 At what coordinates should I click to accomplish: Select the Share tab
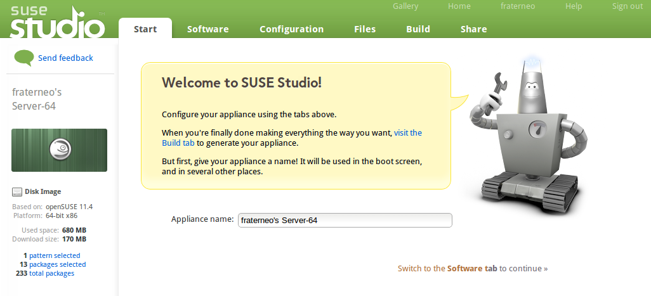point(474,29)
